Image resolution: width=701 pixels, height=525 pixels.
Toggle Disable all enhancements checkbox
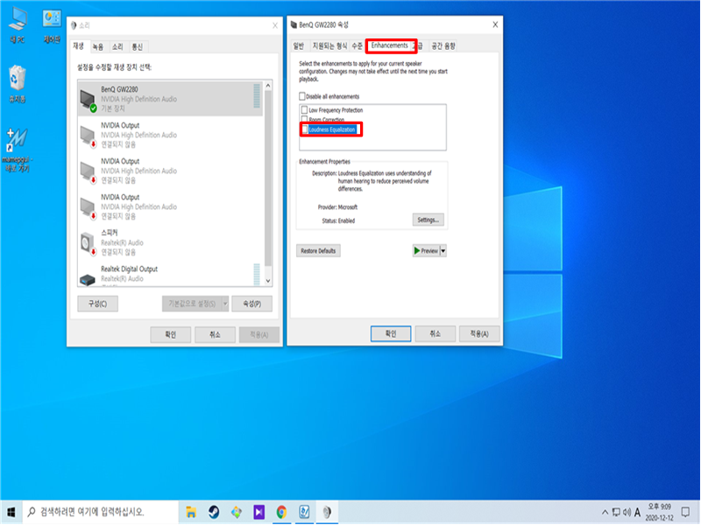[302, 96]
